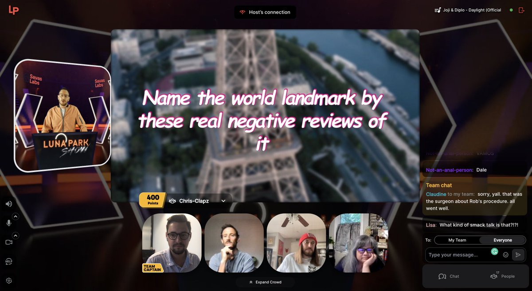Viewport: 532px width, 291px height.
Task: Select My Team chat recipient
Action: point(457,240)
